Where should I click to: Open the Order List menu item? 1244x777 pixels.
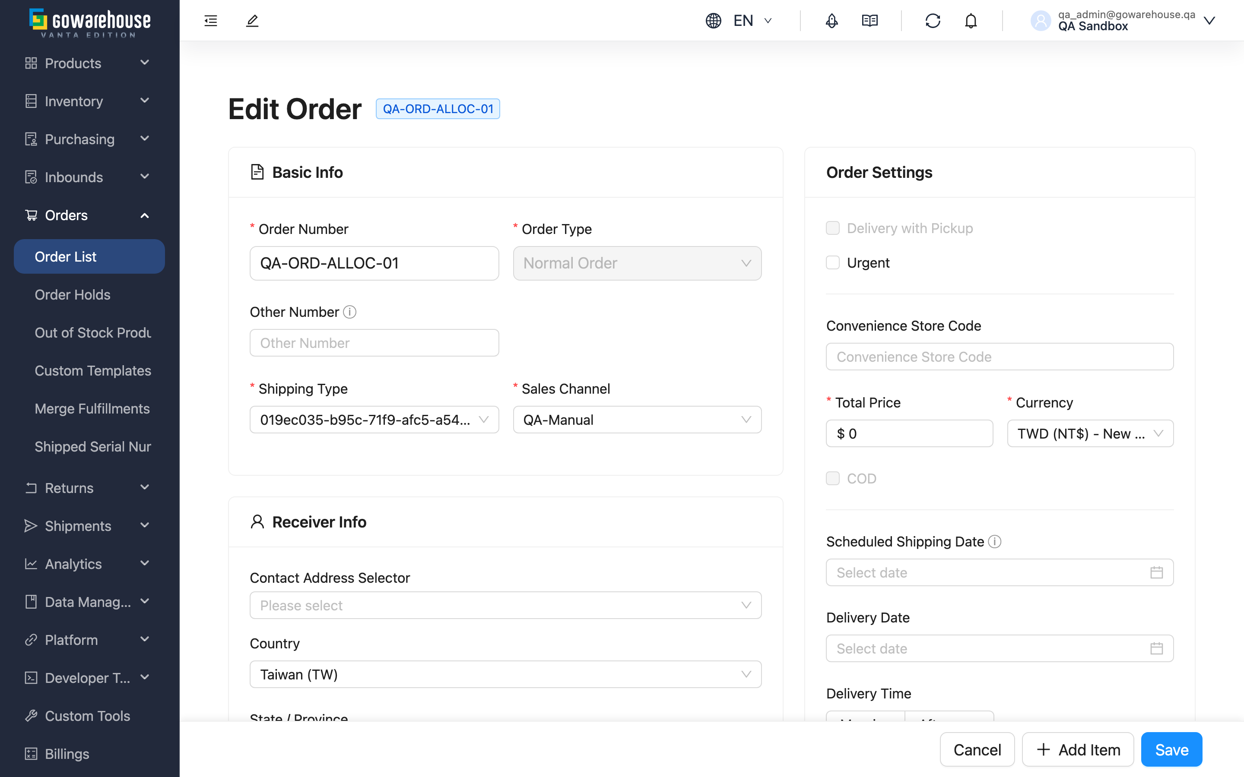pyautogui.click(x=89, y=256)
